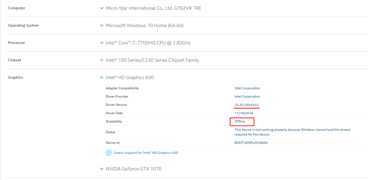Click the Graphics category label
Screen dimensions: 376x180
click(x=15, y=77)
